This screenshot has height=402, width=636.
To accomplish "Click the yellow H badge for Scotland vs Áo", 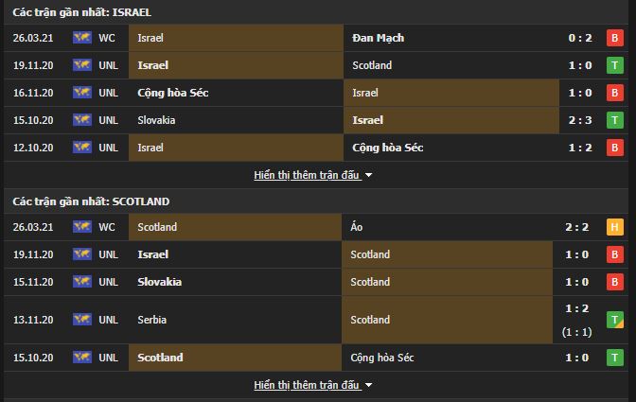I will point(615,227).
